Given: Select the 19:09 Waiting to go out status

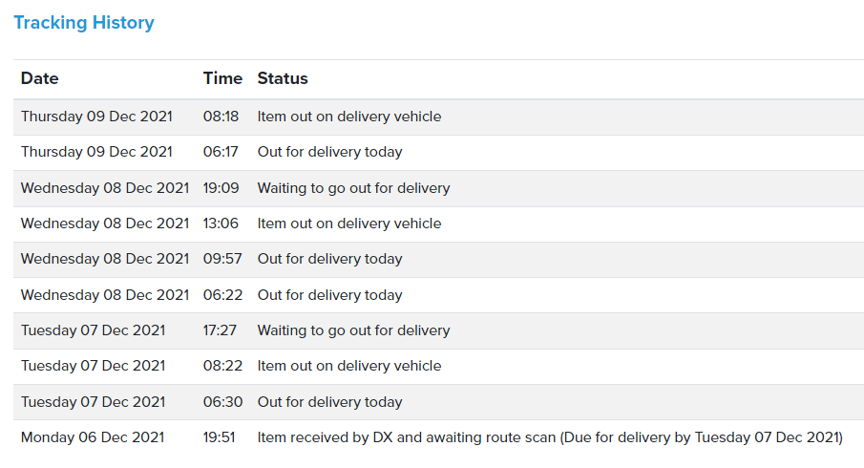Looking at the screenshot, I should point(353,188).
